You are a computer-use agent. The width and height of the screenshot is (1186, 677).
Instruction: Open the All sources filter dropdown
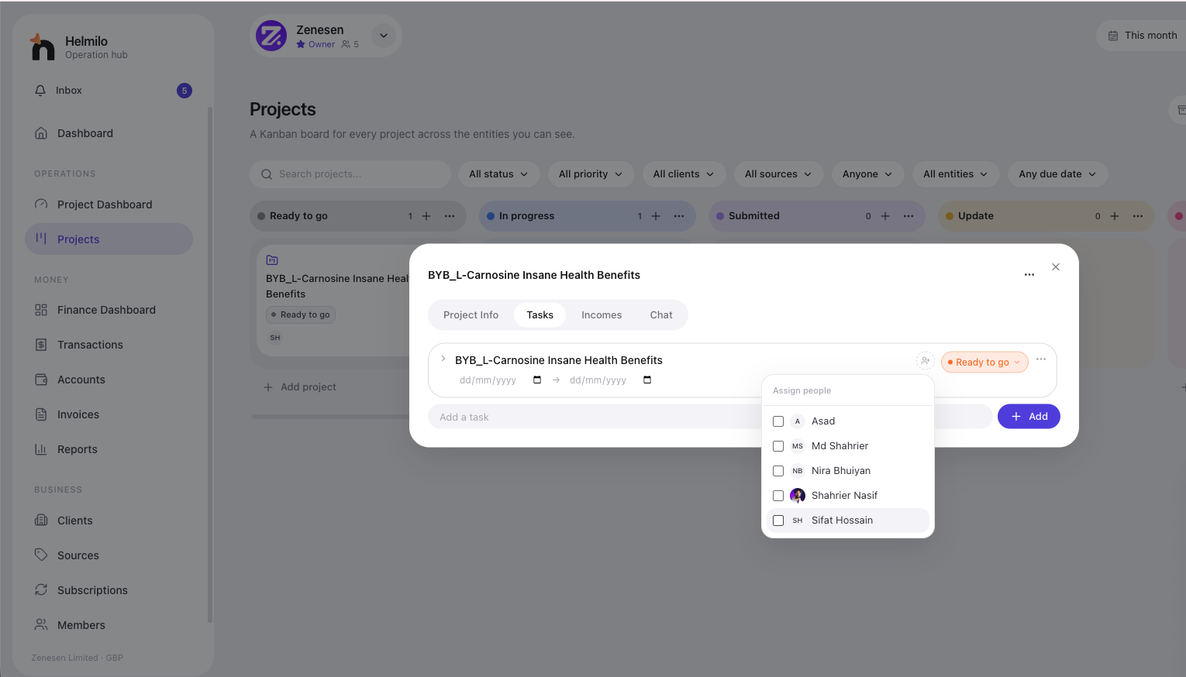tap(778, 174)
